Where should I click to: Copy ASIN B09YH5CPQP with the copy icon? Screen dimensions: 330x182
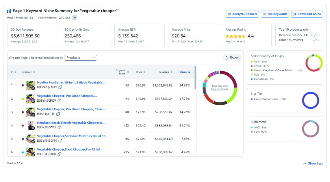pos(59,100)
